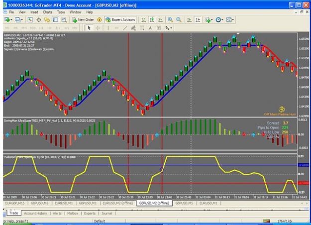Expand the Profiles dropdown arrow
This screenshot has height=225, width=311.
[21, 20]
